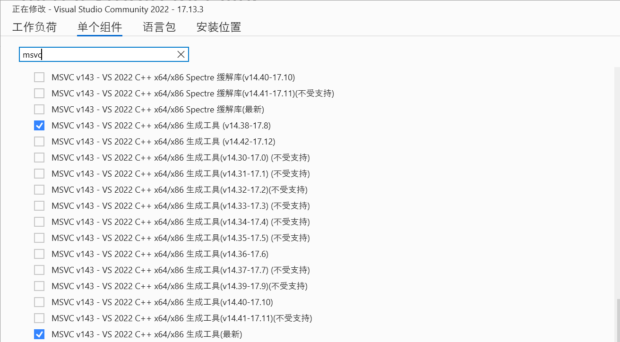The height and width of the screenshot is (342, 620).
Task: Switch to the 工作负荷 tab
Action: [x=34, y=27]
